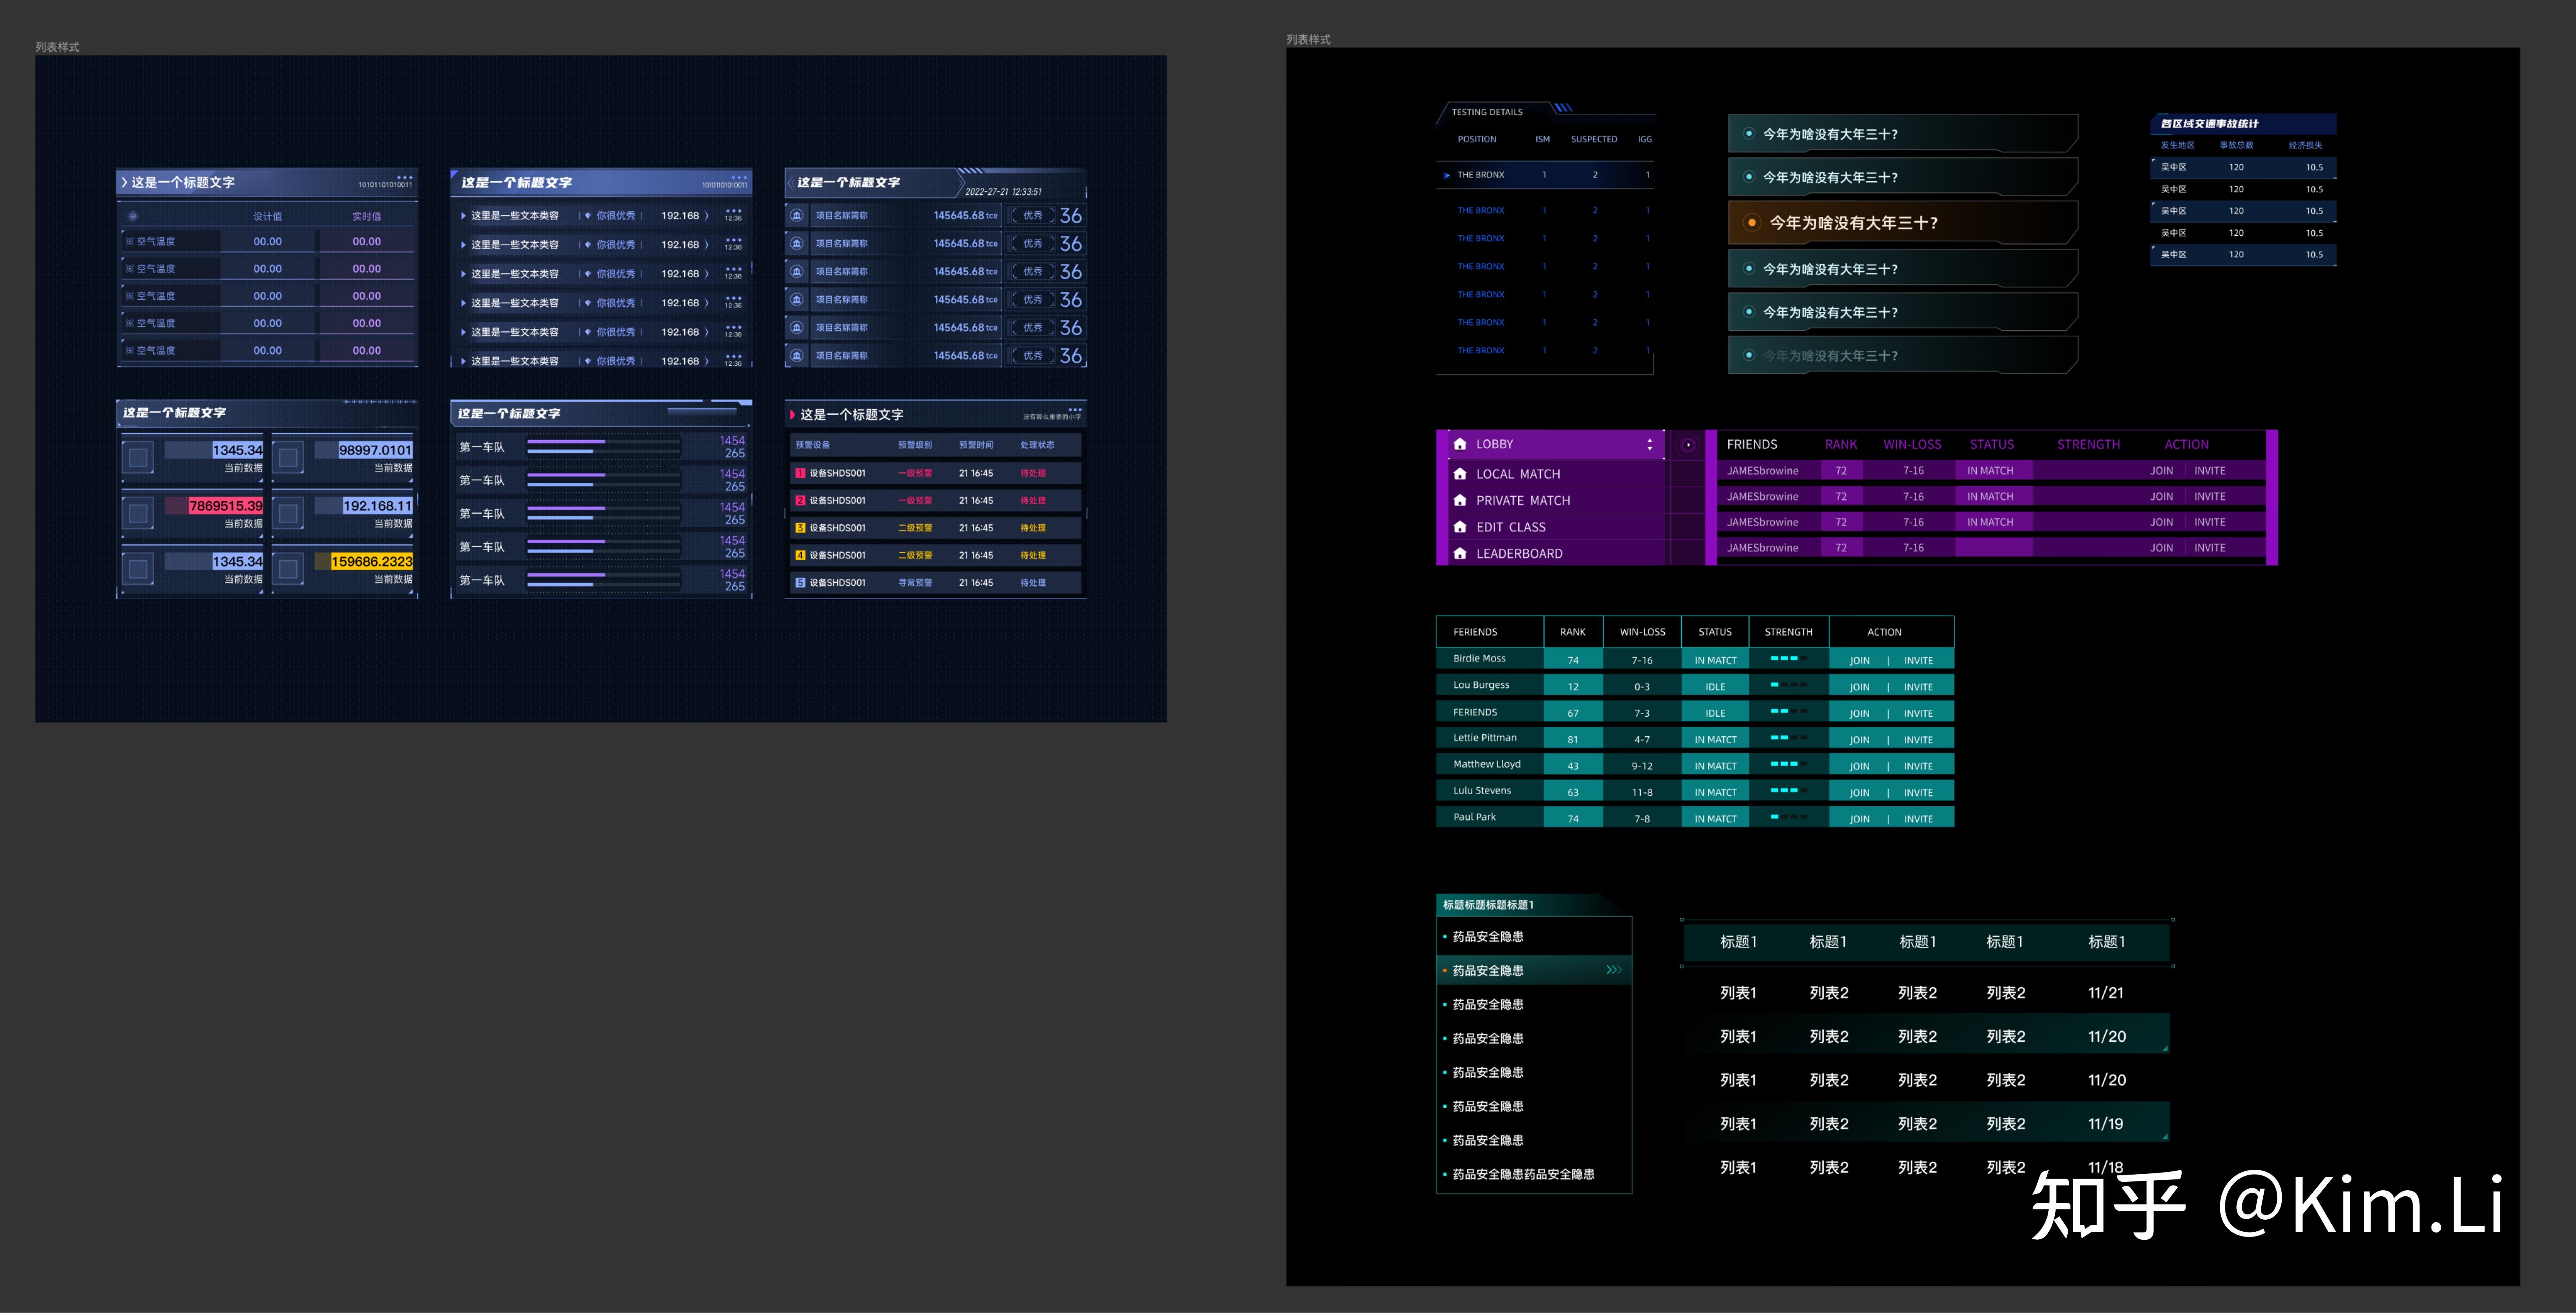Click the square icon beside 98997.0101
2576x1313 pixels.
pyautogui.click(x=288, y=457)
